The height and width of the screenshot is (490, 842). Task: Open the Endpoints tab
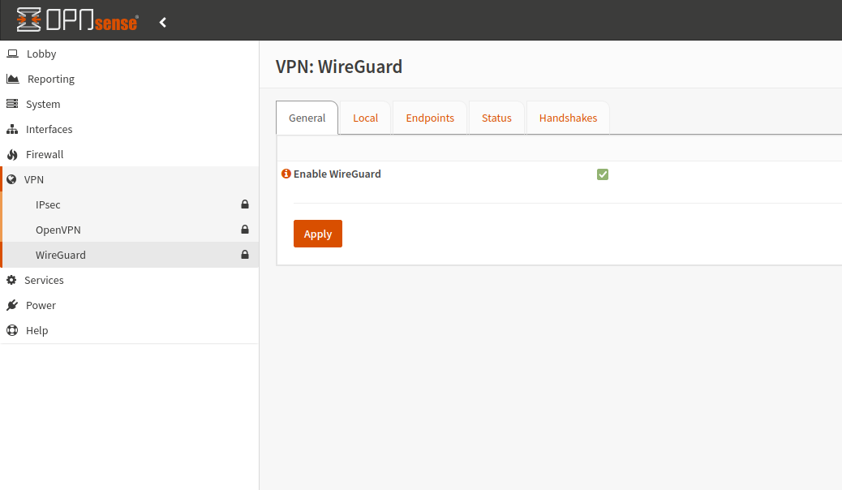click(430, 118)
